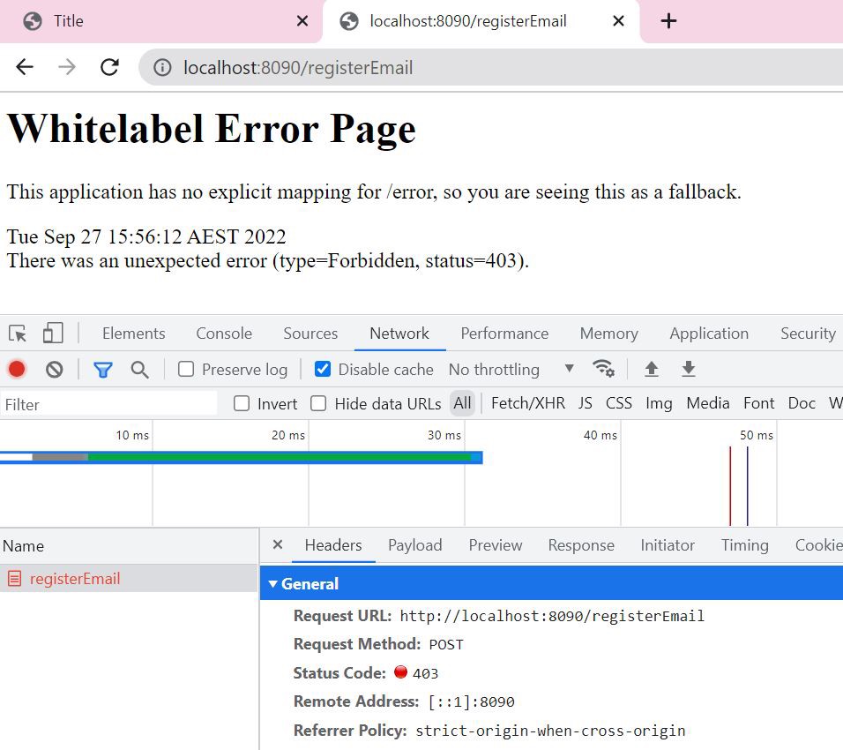Viewport: 843px width, 750px height.
Task: Open network conditions settings icon
Action: 603,369
